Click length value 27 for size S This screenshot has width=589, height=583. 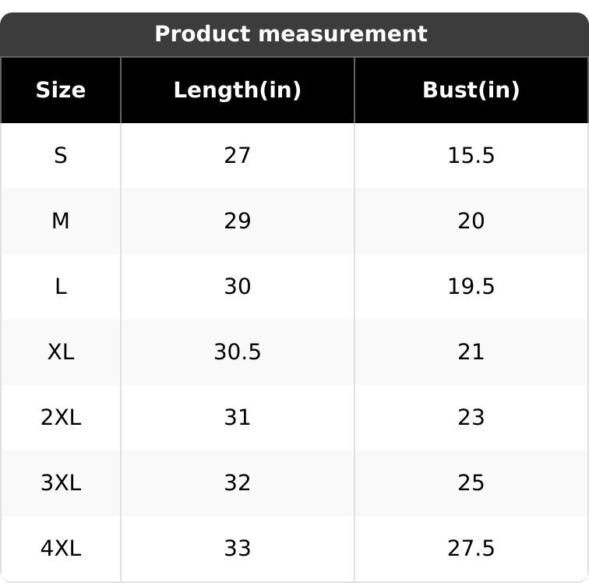(237, 156)
